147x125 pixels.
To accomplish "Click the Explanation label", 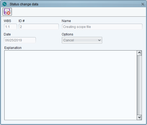I will tap(13, 48).
